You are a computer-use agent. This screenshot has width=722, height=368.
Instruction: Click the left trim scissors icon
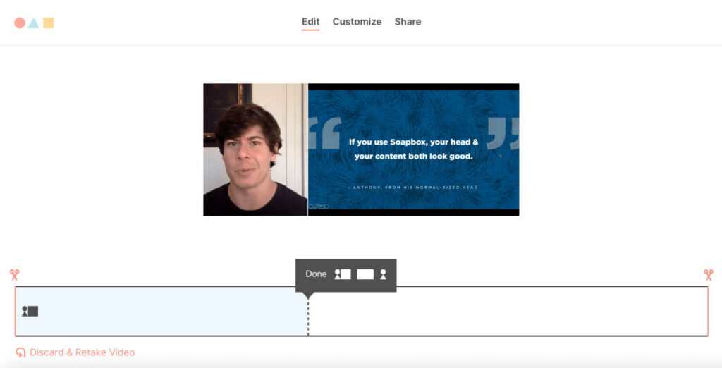pos(14,275)
